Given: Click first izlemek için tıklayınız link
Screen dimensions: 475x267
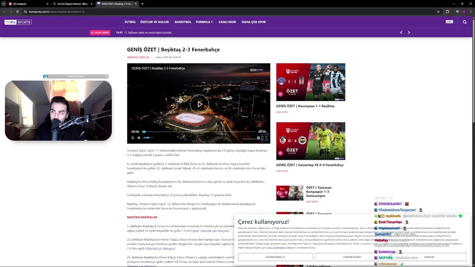Looking at the screenshot, I should (x=215, y=231).
